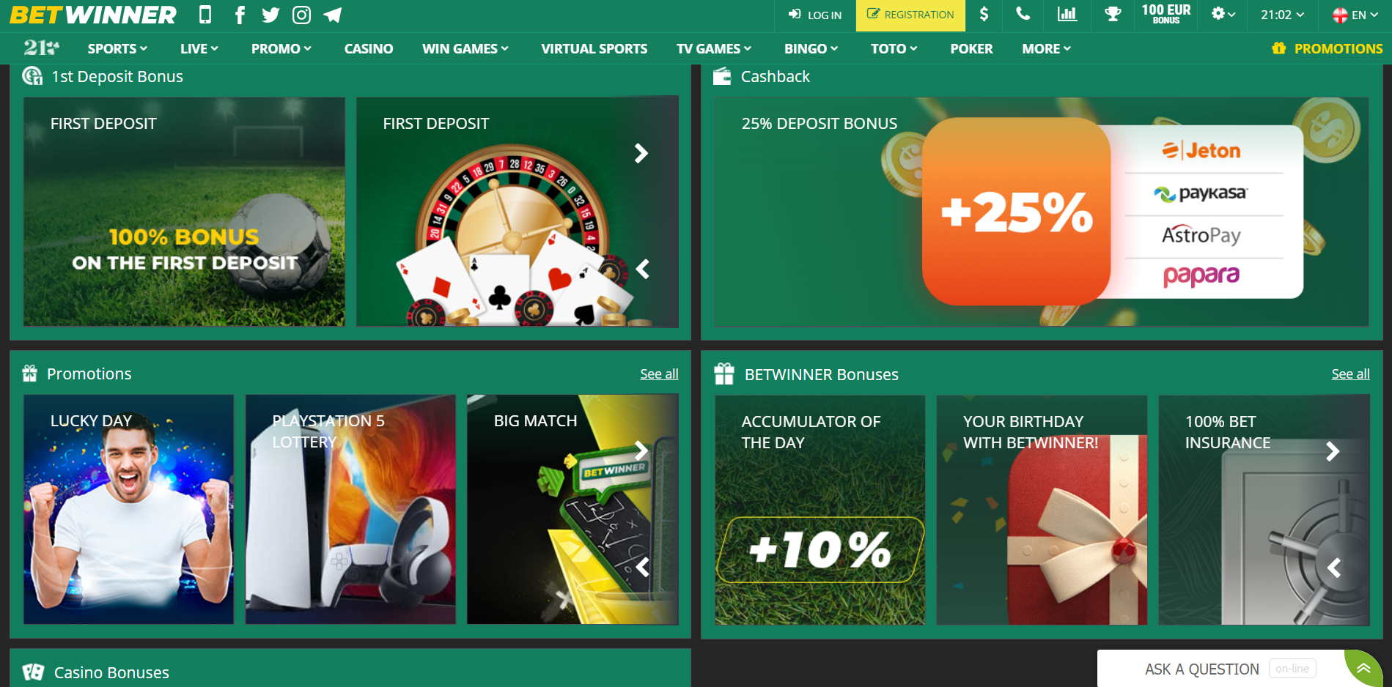The width and height of the screenshot is (1392, 687).
Task: Click See all next to Promotions
Action: [659, 374]
